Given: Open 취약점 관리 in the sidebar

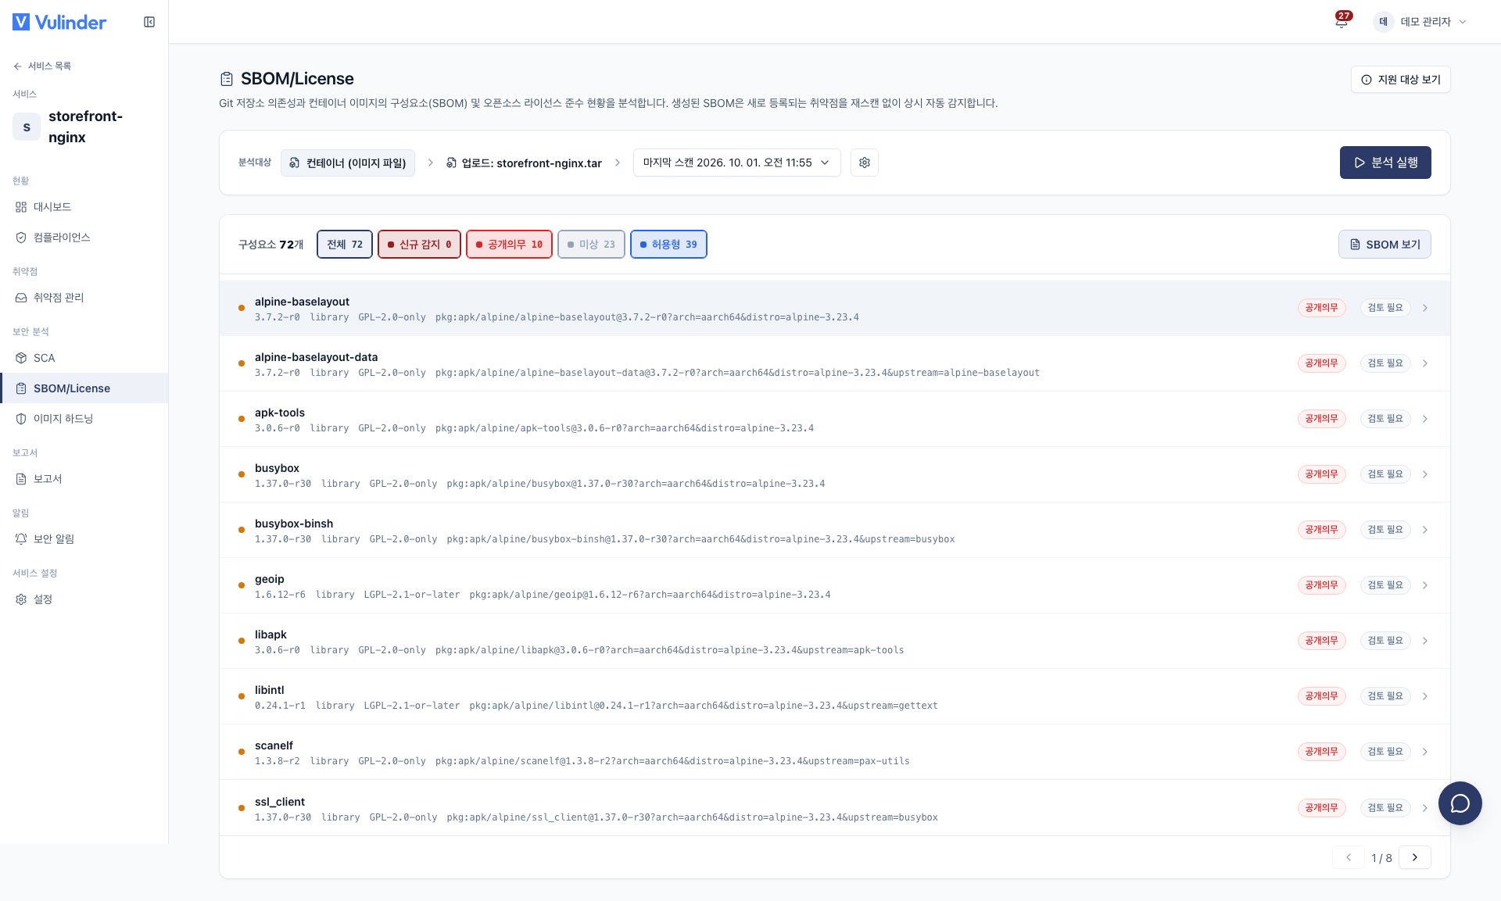Looking at the screenshot, I should point(84,298).
